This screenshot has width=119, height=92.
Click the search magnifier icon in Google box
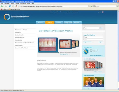coord(117,6)
